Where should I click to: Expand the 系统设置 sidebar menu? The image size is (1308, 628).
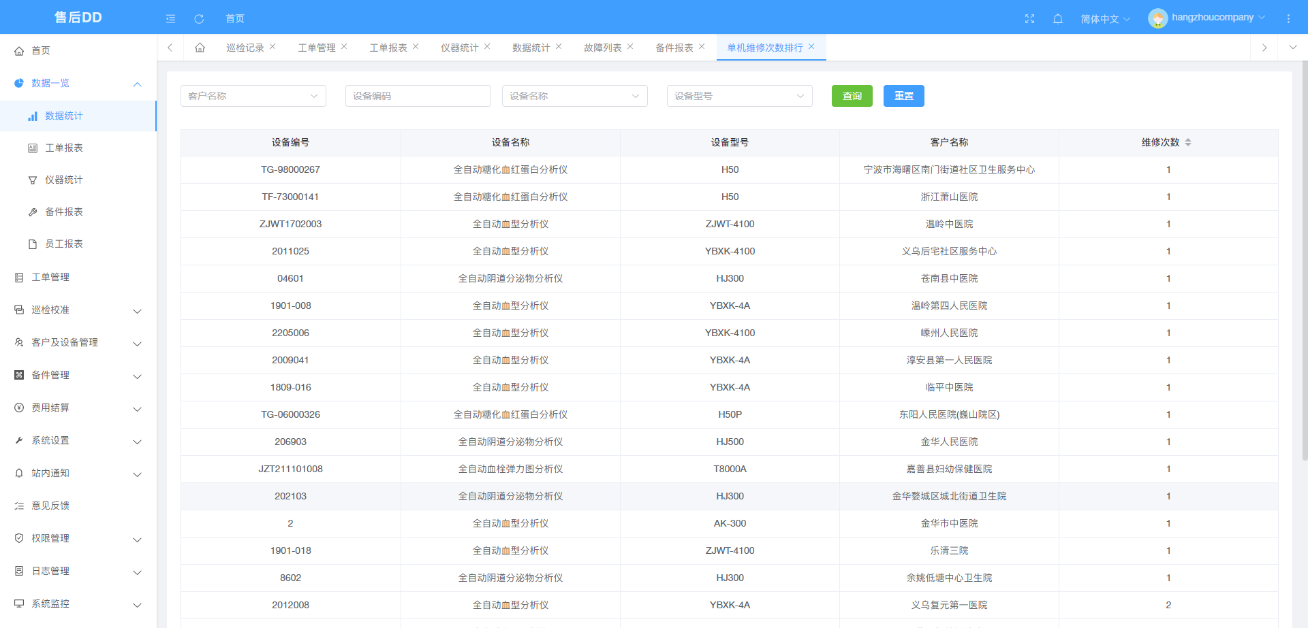point(49,440)
